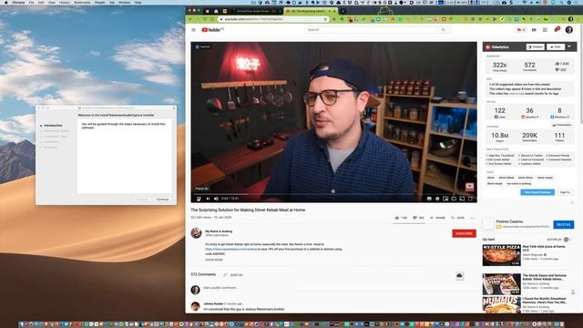Click the YouTube search input field
583x328 pixels.
[x=371, y=30]
